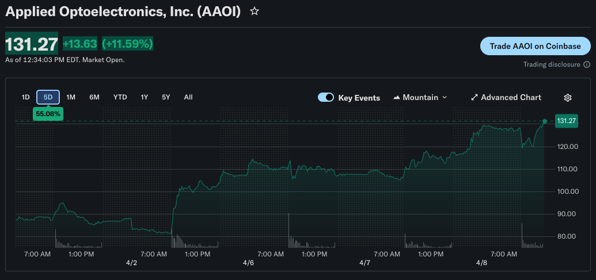
Task: Expand the Mountain chart type dropdown
Action: click(x=445, y=98)
